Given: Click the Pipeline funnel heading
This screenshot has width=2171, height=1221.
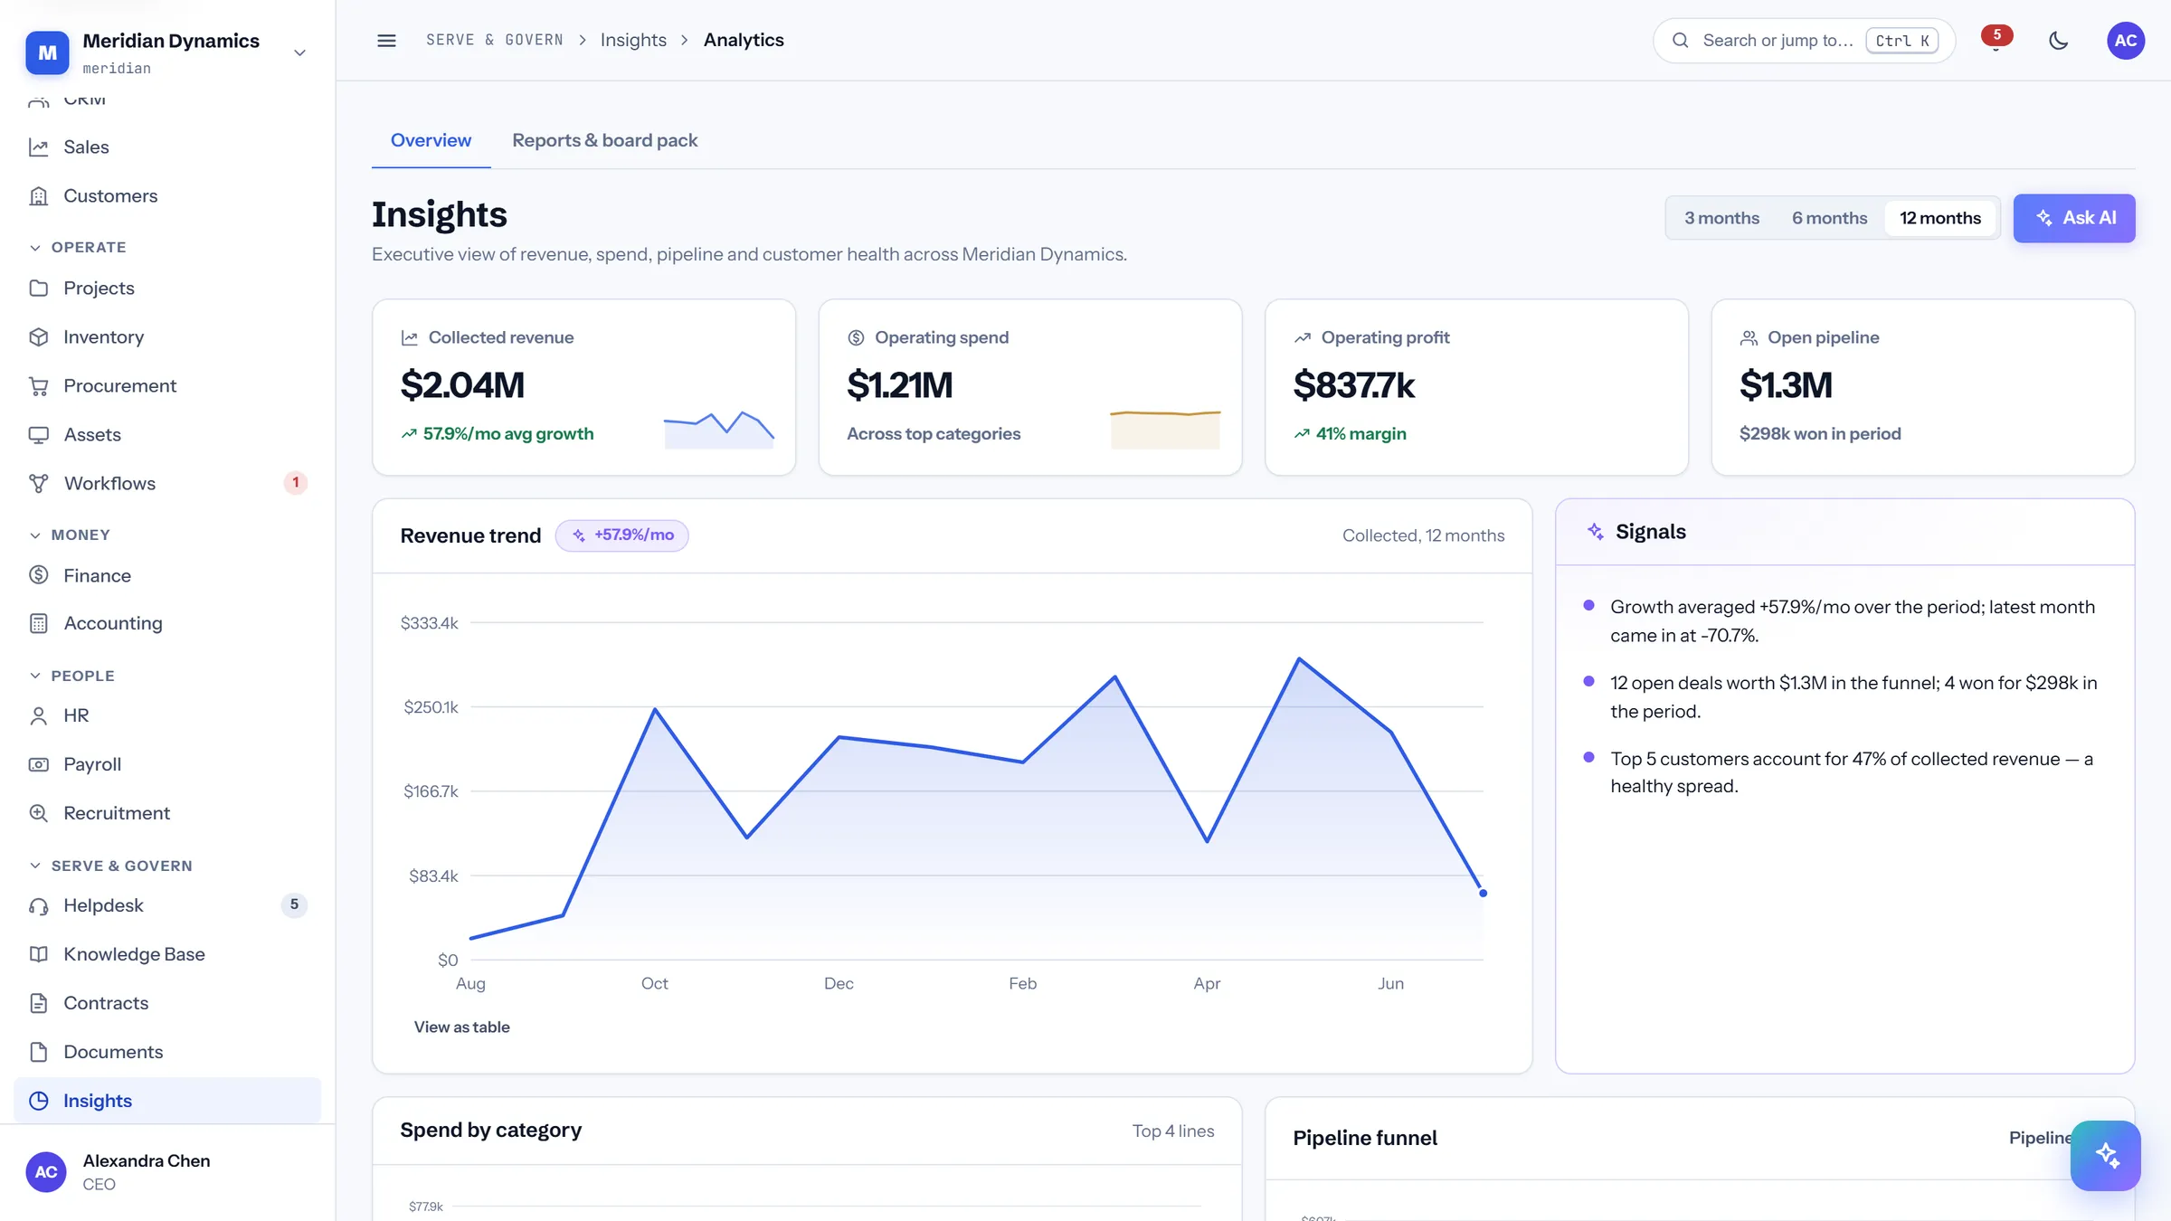Looking at the screenshot, I should pyautogui.click(x=1365, y=1138).
